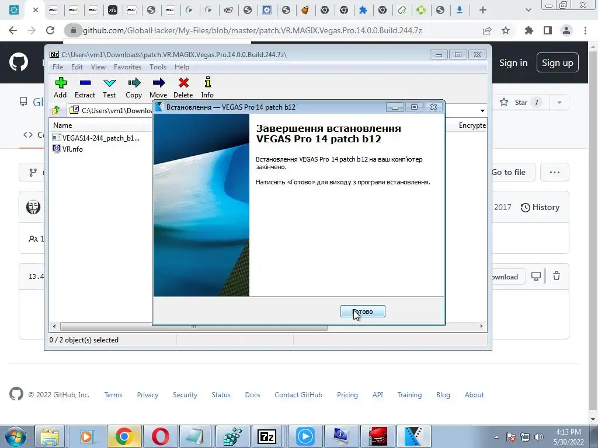This screenshot has height=448, width=598.
Task: Open the tab search dropdown chevron
Action: [528, 10]
